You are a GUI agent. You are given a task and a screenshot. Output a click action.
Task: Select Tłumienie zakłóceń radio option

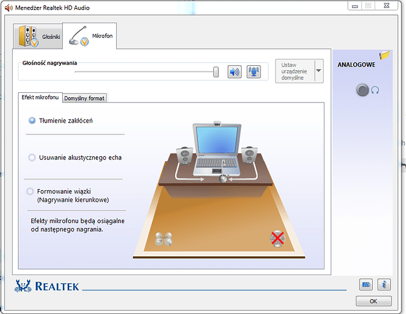click(x=32, y=121)
